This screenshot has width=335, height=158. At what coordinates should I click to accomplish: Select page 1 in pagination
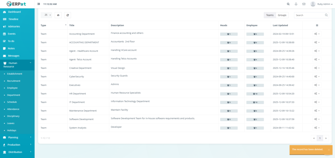click(x=320, y=138)
